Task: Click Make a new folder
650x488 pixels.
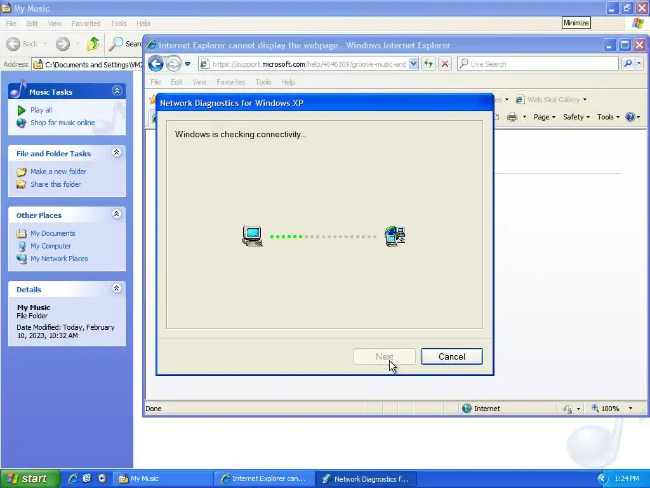Action: click(x=58, y=172)
